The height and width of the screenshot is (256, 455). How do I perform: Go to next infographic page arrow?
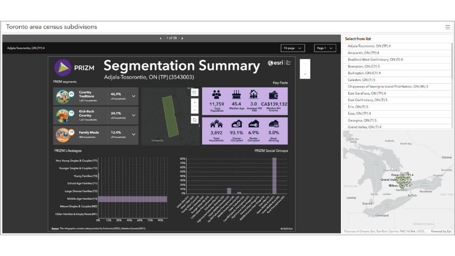pyautogui.click(x=182, y=39)
